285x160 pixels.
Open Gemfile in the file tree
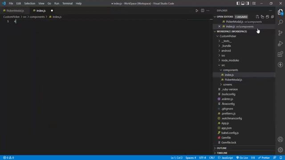coord(226,138)
